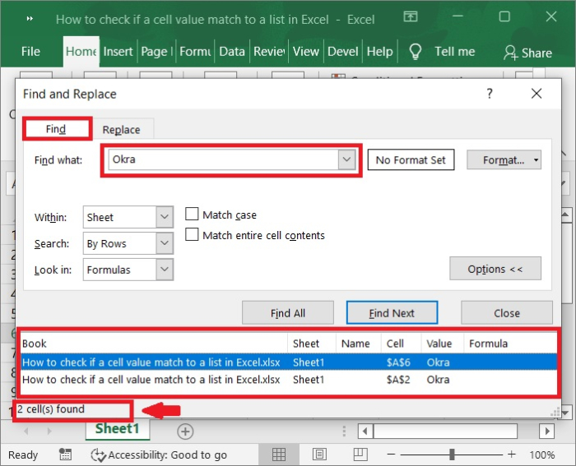Sort results by Value column header
The width and height of the screenshot is (576, 466).
click(x=443, y=344)
